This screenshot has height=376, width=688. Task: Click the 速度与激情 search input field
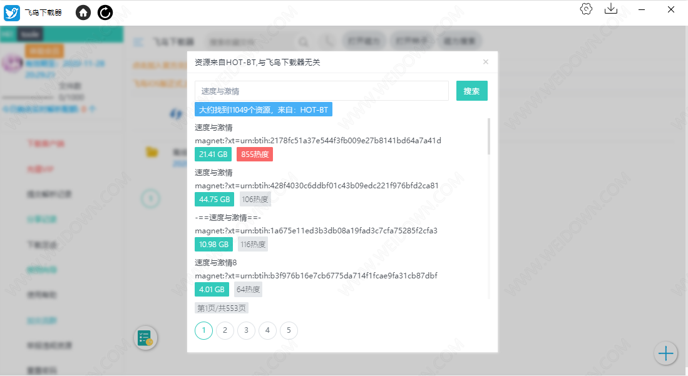321,91
